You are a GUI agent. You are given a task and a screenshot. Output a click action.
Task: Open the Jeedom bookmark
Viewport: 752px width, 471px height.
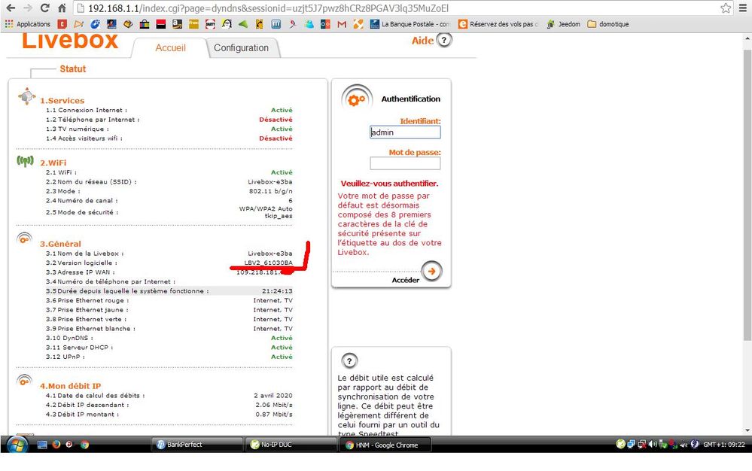[x=564, y=24]
